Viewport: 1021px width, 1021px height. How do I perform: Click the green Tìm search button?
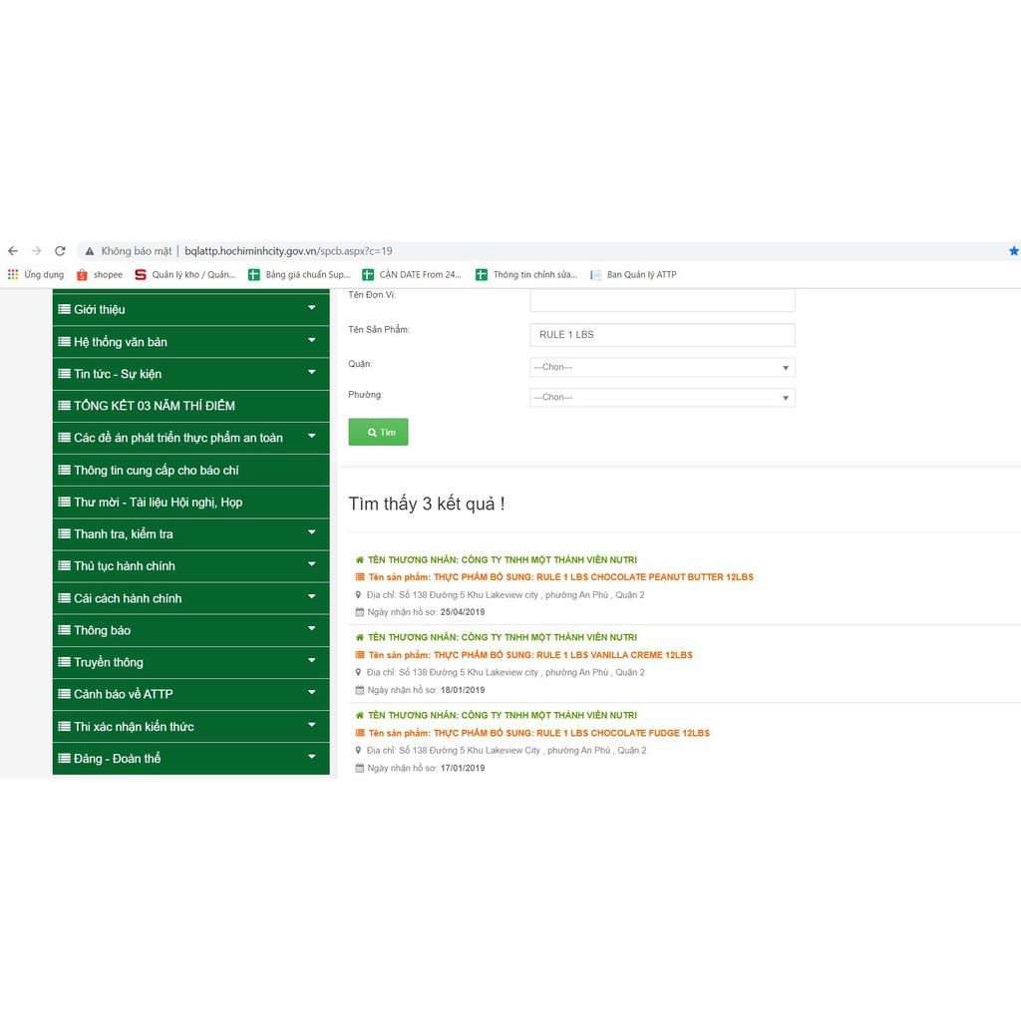click(x=378, y=433)
